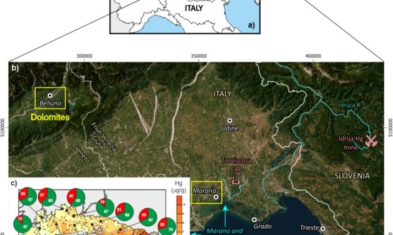Click the 'a)' panel label
Screen dimensions: 393x235
(x=251, y=25)
